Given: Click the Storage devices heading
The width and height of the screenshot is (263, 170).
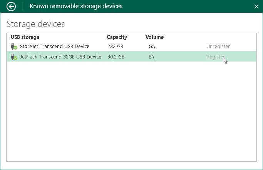Looking at the screenshot, I should point(36,24).
